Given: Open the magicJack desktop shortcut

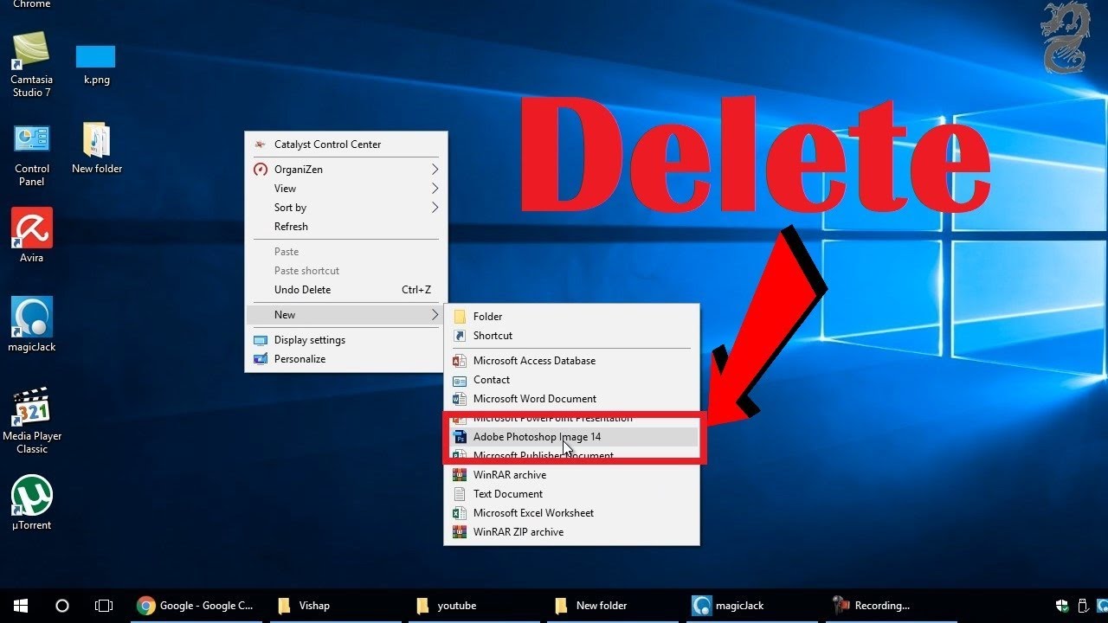Looking at the screenshot, I should click(x=32, y=324).
